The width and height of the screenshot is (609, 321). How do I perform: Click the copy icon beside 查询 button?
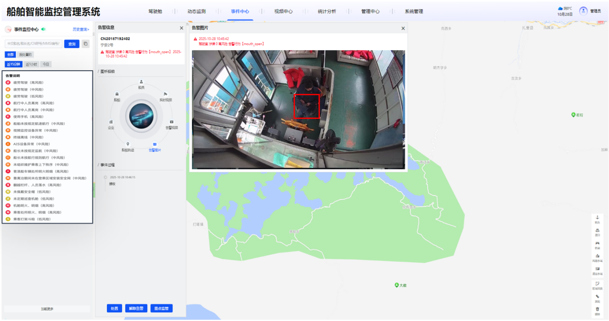click(85, 44)
